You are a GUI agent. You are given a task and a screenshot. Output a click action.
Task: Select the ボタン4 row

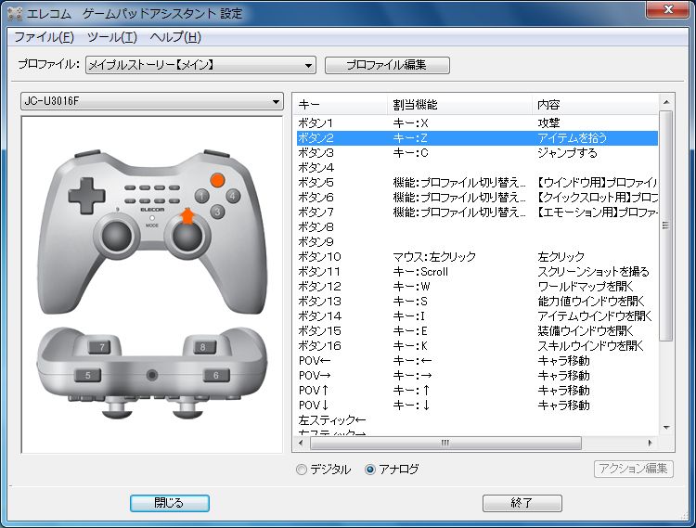(477, 168)
